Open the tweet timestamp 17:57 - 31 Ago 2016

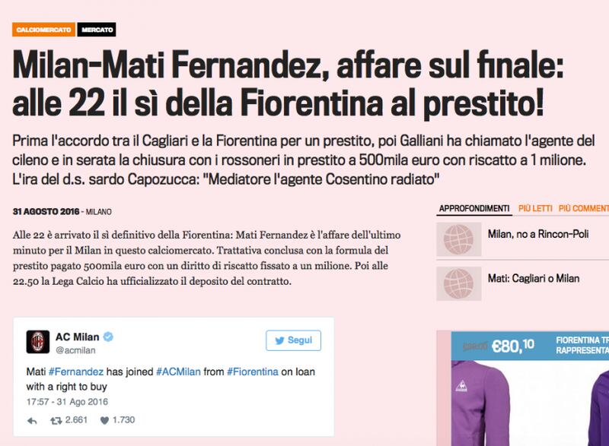click(x=67, y=402)
